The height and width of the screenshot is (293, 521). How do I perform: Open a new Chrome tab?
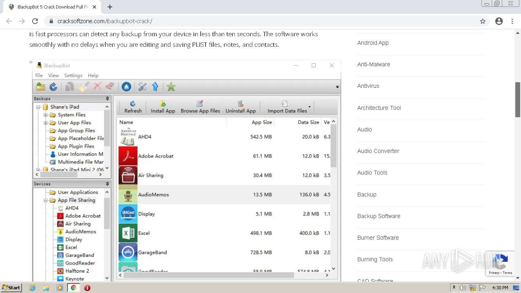click(110, 7)
